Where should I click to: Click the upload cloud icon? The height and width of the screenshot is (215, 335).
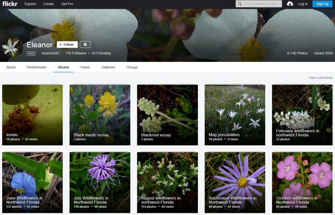click(x=290, y=4)
